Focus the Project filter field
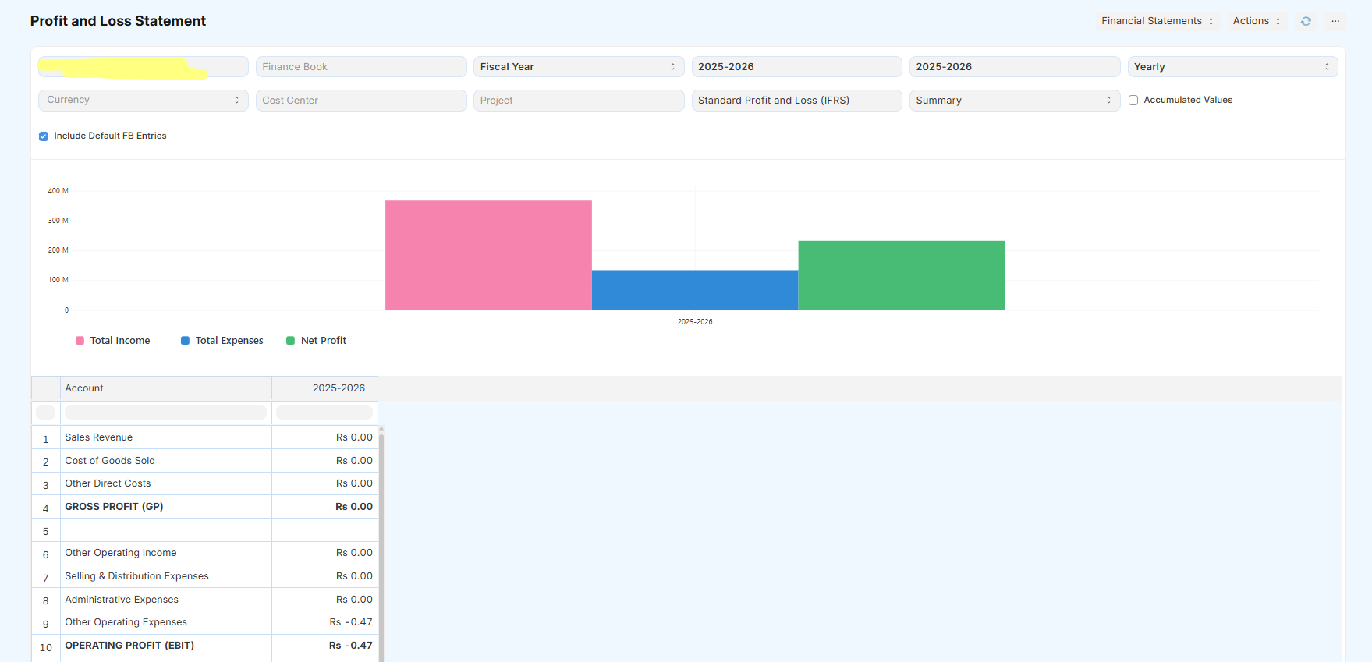 click(x=578, y=101)
